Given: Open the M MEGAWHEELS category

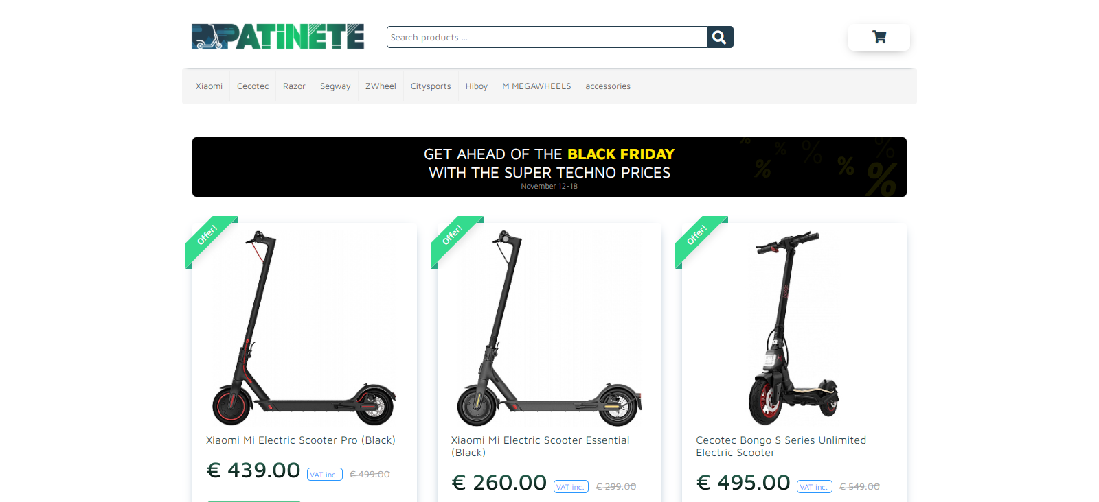Looking at the screenshot, I should (536, 86).
